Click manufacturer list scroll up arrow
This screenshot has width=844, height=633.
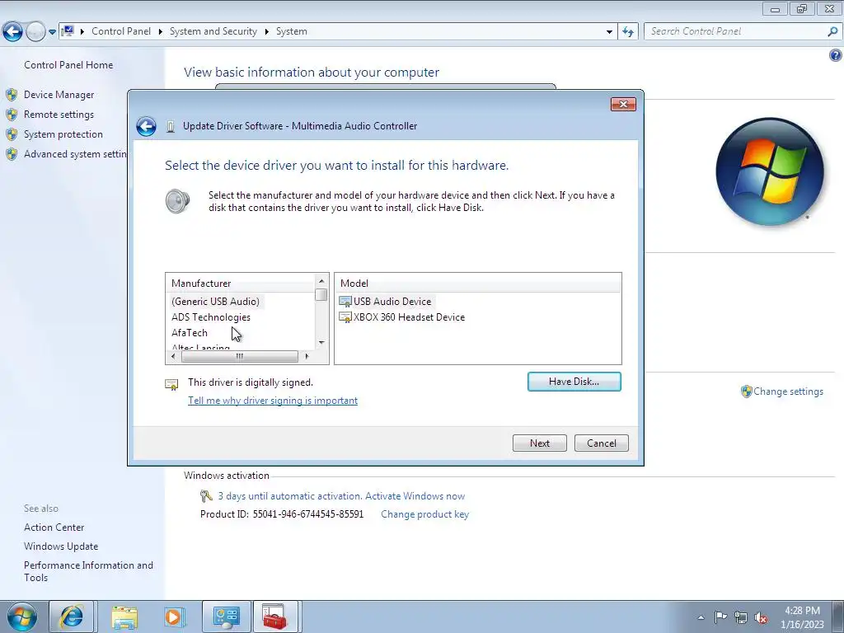pos(321,281)
